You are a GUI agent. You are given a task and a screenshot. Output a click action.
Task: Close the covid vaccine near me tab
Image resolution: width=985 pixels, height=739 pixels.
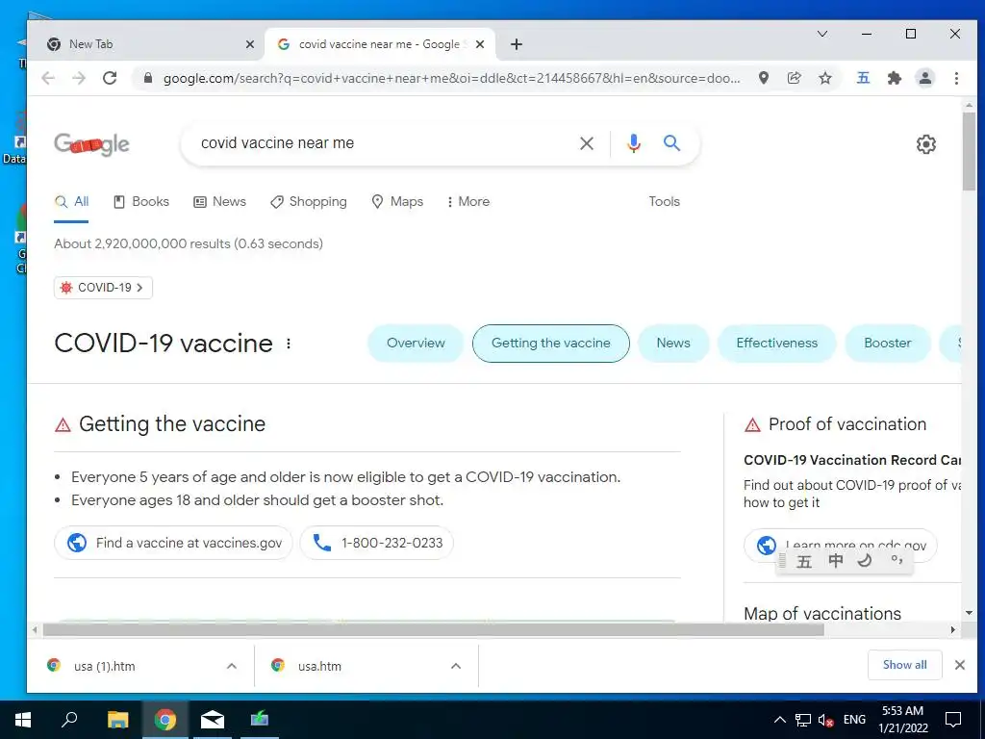click(x=480, y=44)
